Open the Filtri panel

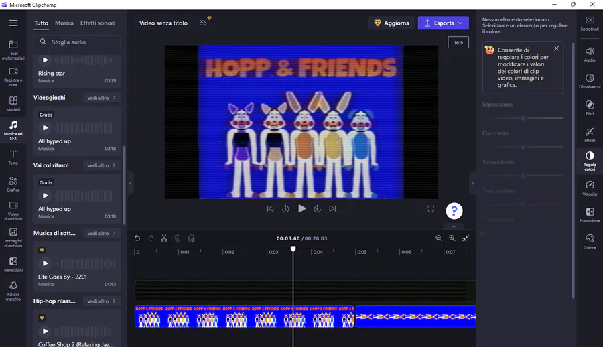click(x=590, y=108)
